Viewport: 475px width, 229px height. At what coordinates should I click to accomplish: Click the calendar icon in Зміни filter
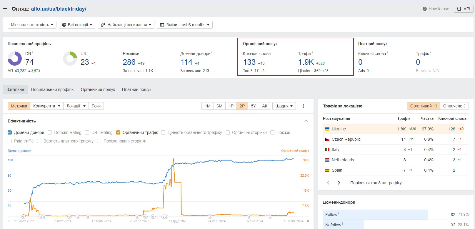[x=162, y=25]
